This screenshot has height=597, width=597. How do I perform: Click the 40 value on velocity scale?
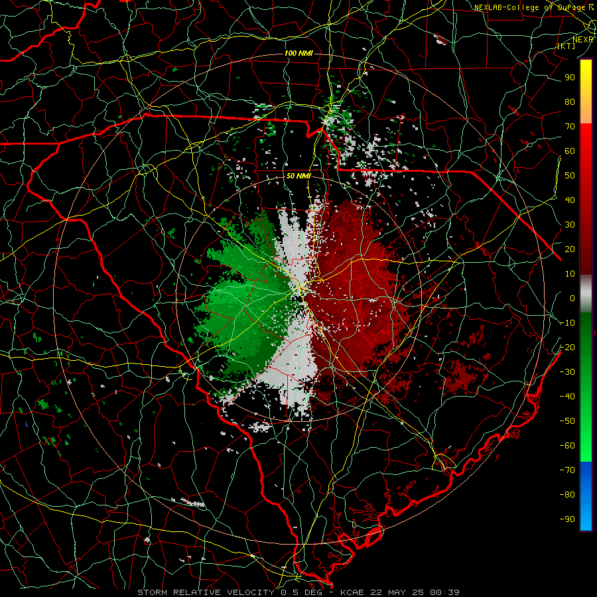pyautogui.click(x=570, y=200)
